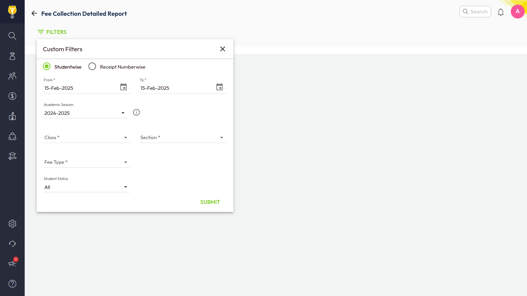Open the sidebar settings gear
The width and height of the screenshot is (527, 296).
(x=12, y=224)
